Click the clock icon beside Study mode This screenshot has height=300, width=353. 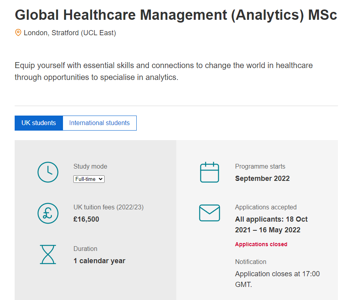click(48, 172)
